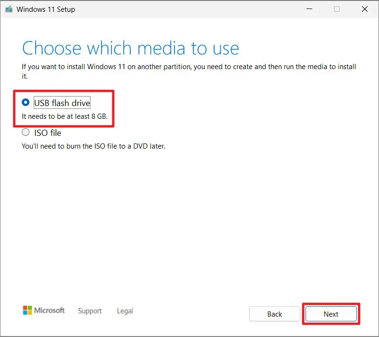Click the Windows 11 Setup title bar icon

click(x=9, y=9)
